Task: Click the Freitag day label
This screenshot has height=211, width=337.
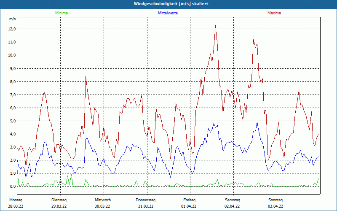Action: coord(189,200)
